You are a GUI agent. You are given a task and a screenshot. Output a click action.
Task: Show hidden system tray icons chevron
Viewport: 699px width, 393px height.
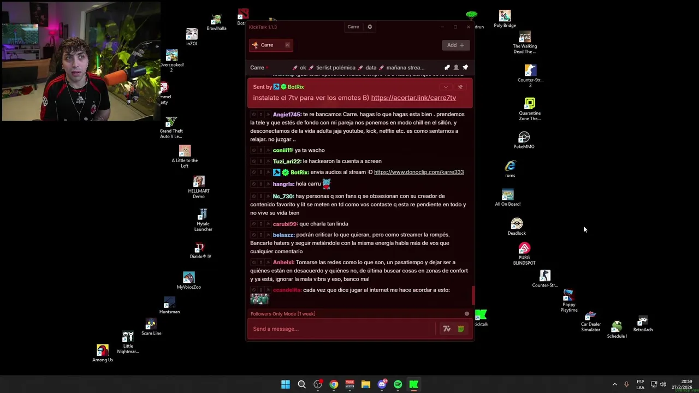(x=614, y=384)
